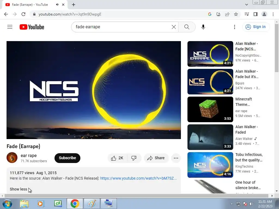Open the Minecraft Theme thumbnail
The image size is (279, 209).
(x=210, y=109)
